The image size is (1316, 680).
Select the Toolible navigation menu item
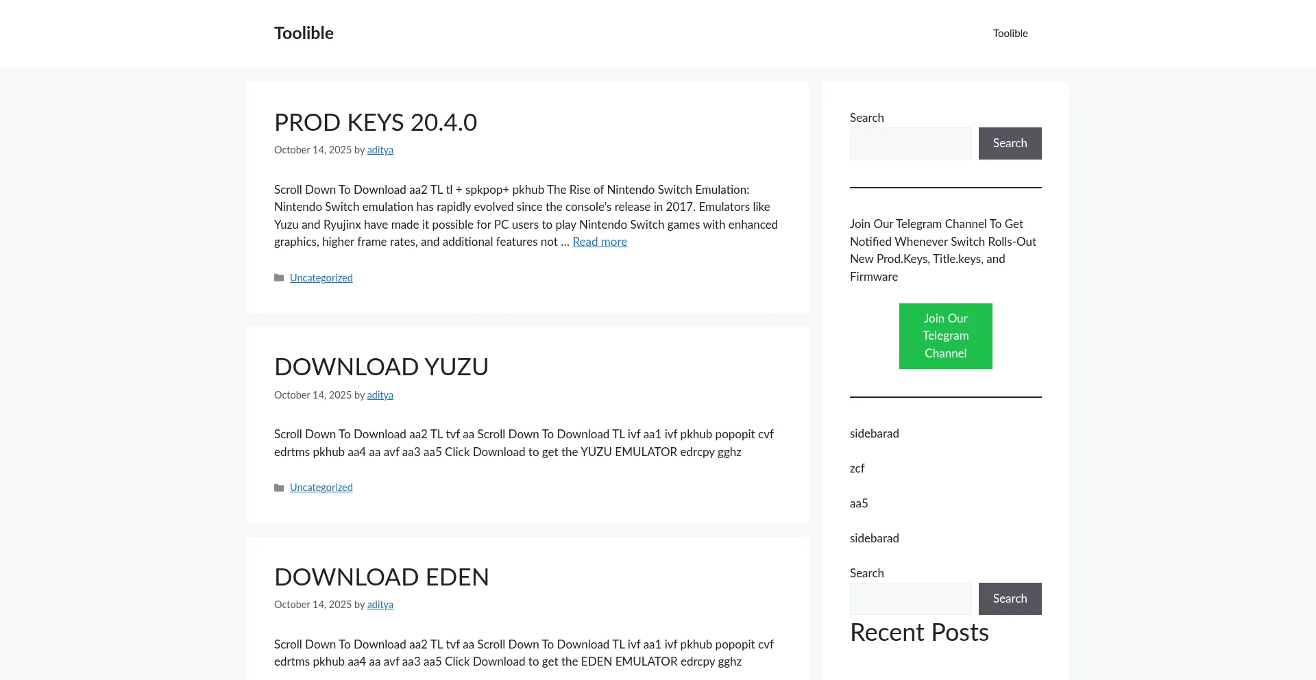1010,34
